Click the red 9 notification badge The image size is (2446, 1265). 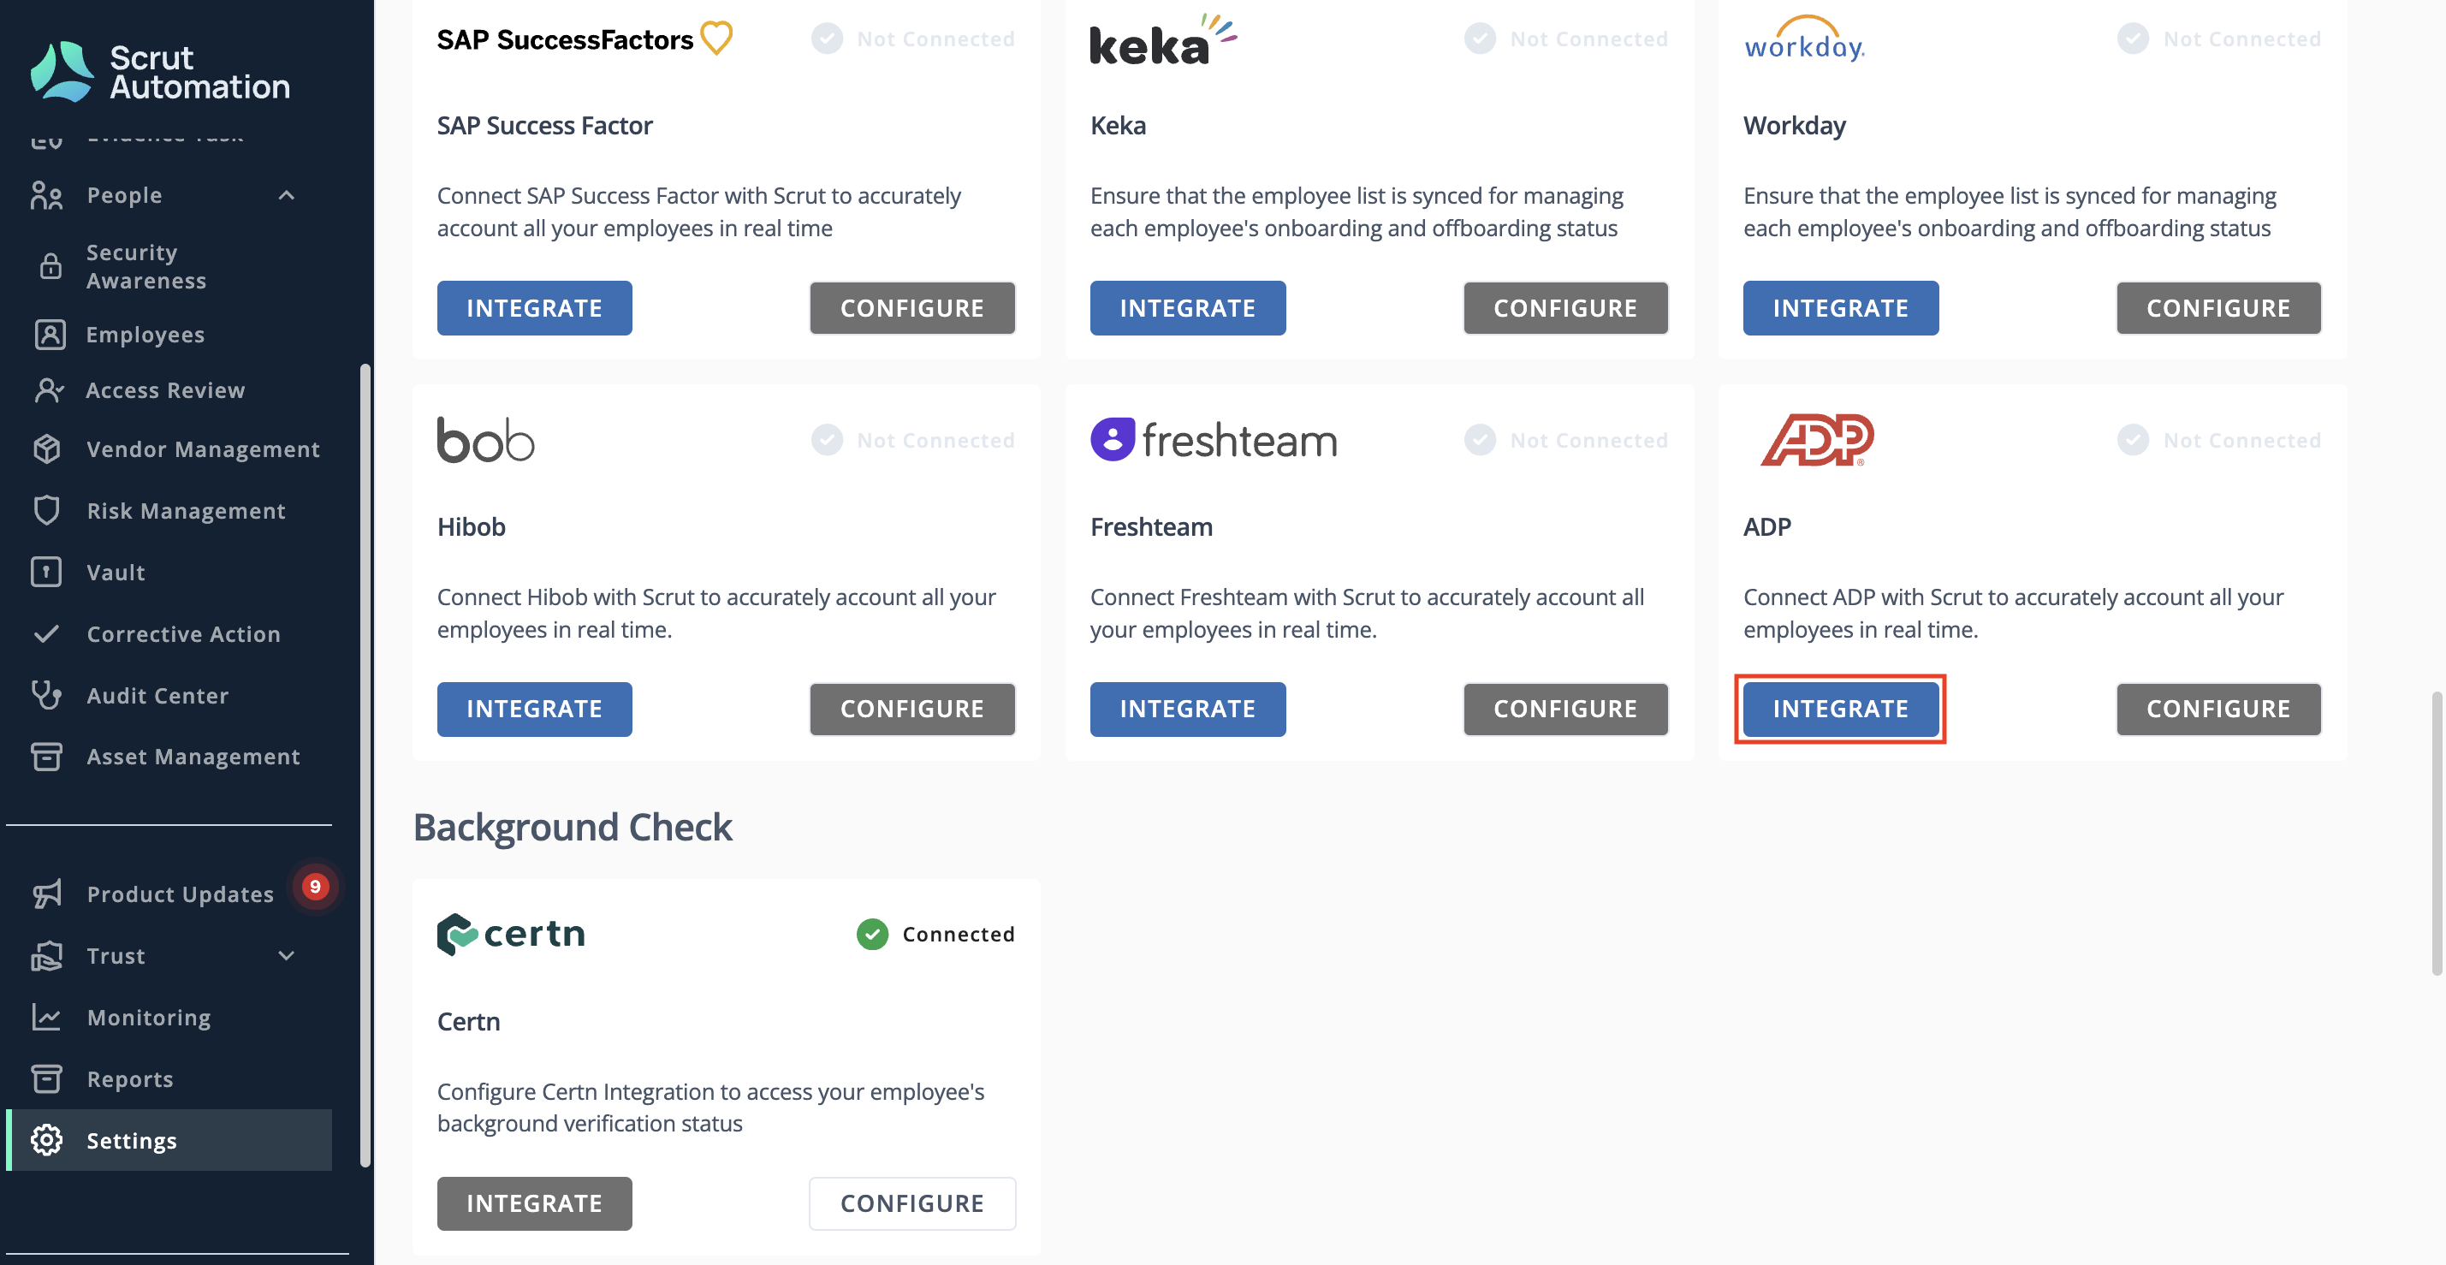click(314, 886)
